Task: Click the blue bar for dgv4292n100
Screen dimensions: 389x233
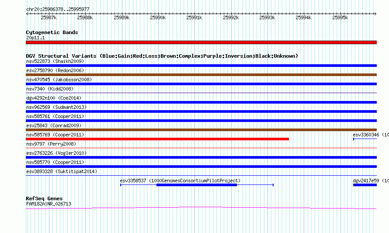Action: [x=201, y=102]
